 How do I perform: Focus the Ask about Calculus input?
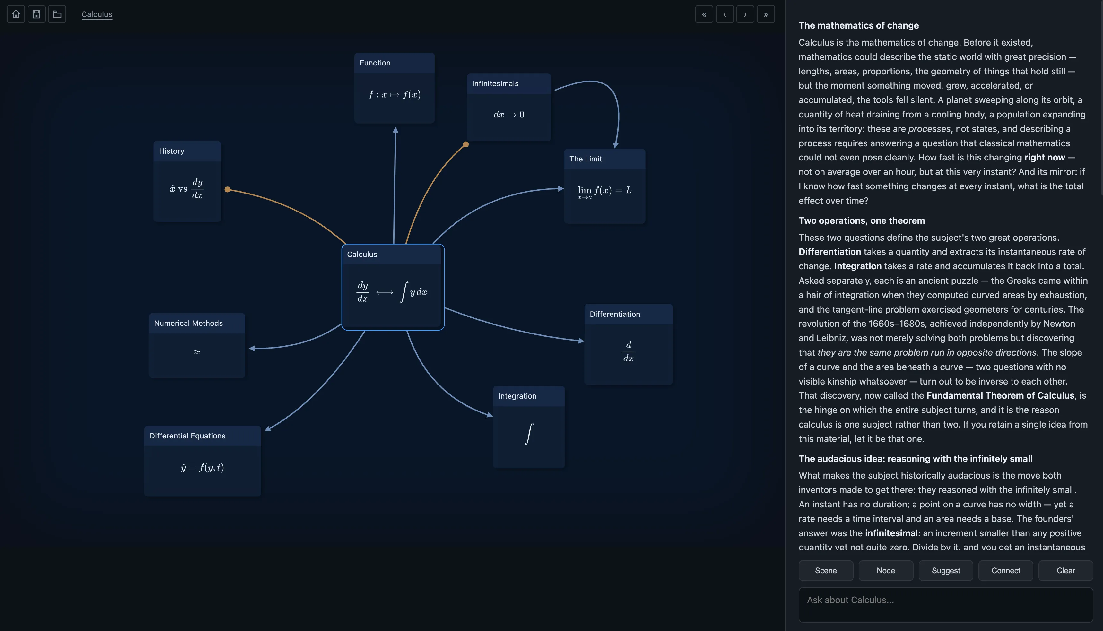pos(946,605)
